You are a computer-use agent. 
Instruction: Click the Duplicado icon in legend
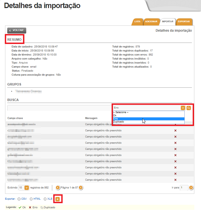[42, 207]
